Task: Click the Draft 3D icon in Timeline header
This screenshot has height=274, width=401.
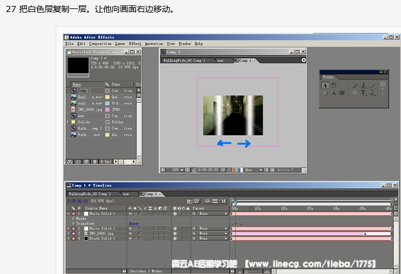Action: [197, 201]
